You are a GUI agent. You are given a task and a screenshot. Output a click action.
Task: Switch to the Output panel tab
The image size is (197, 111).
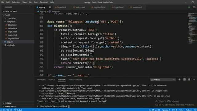click(x=52, y=80)
